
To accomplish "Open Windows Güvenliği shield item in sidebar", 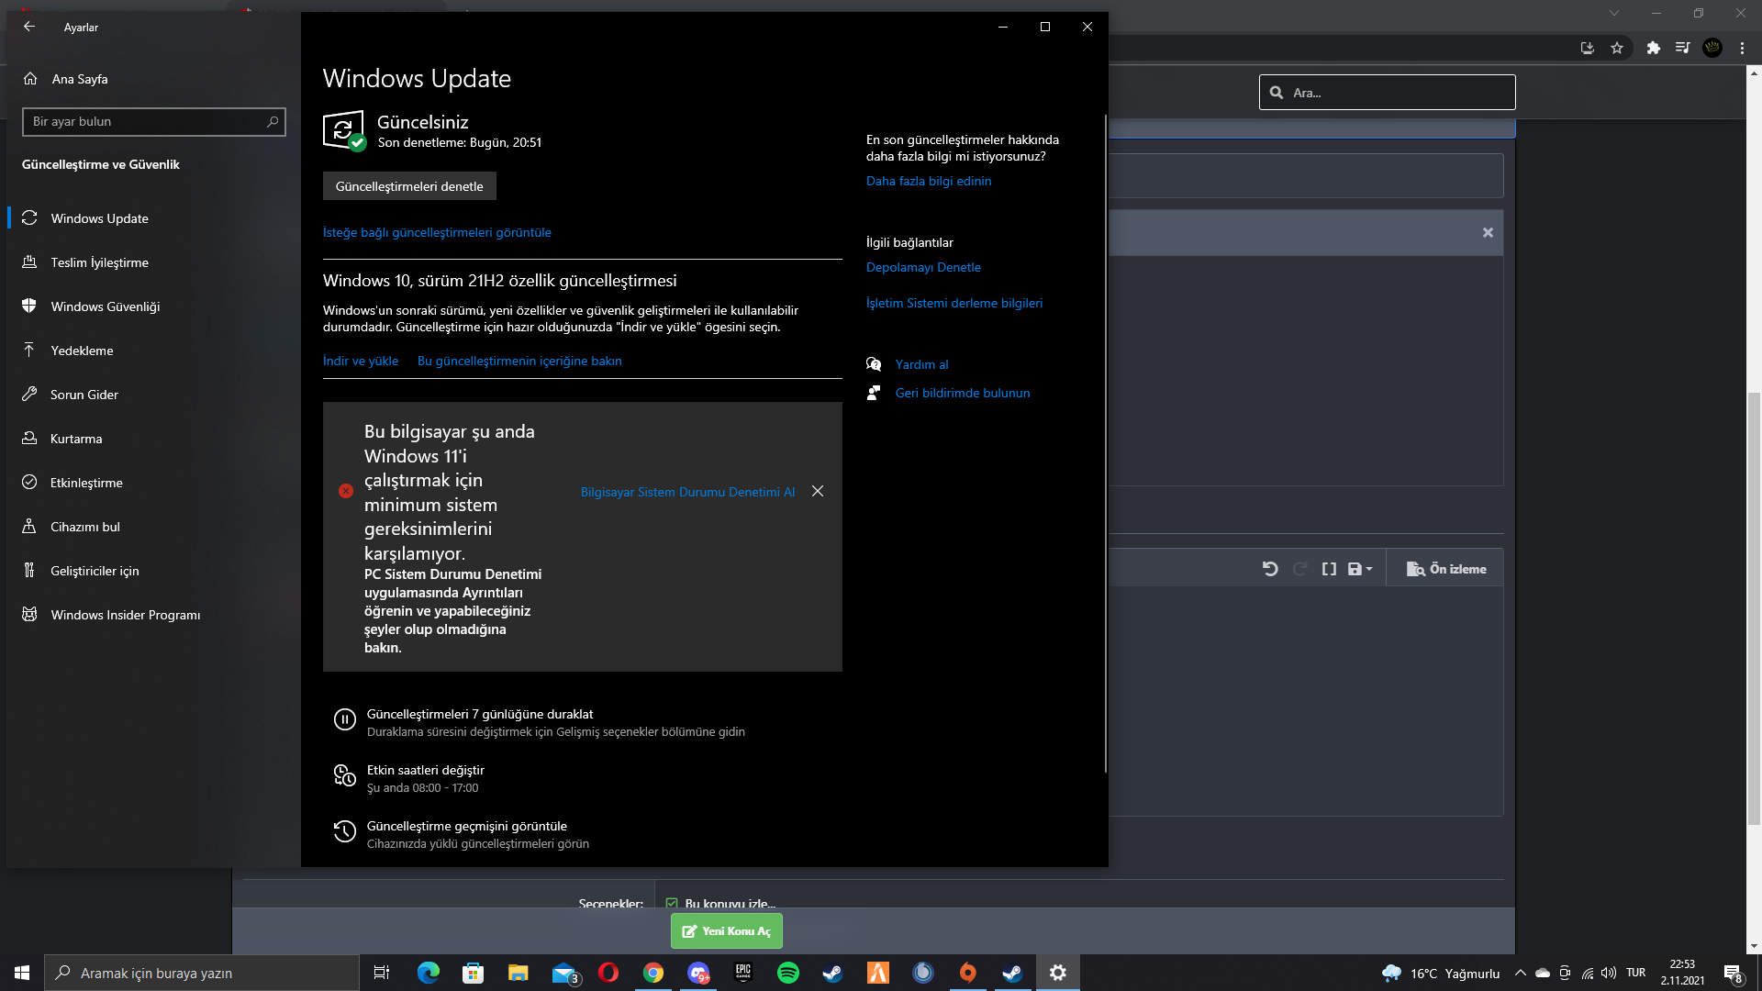I will tap(105, 306).
